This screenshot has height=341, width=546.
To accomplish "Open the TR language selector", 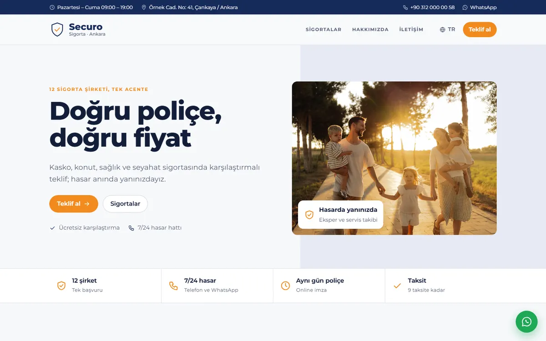I will (447, 30).
